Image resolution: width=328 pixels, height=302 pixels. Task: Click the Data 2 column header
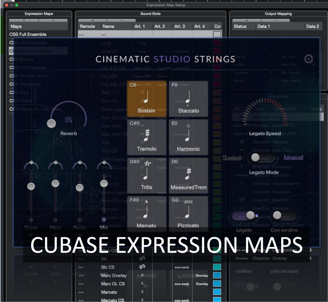click(x=313, y=26)
